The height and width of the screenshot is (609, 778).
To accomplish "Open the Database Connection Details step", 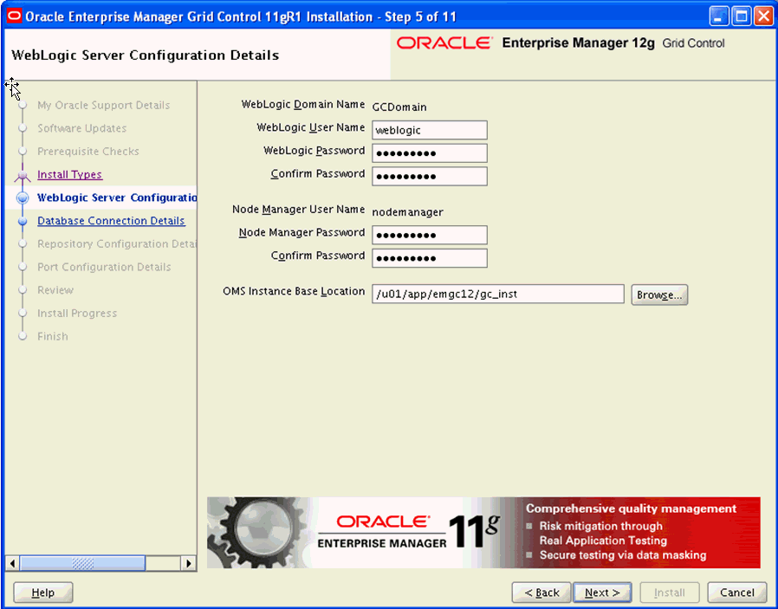I will point(111,221).
